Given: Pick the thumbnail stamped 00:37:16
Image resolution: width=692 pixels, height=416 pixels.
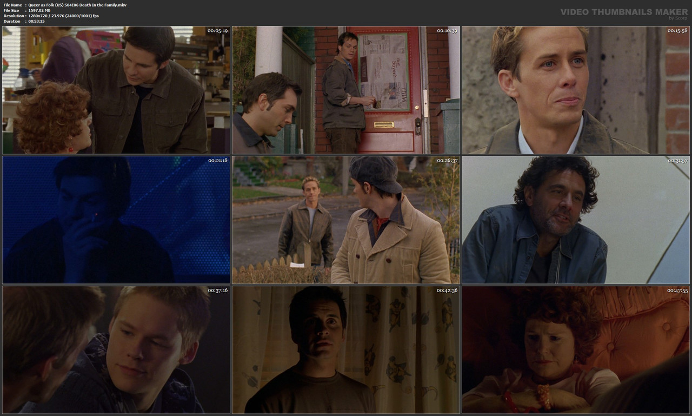Looking at the screenshot, I should (x=116, y=350).
